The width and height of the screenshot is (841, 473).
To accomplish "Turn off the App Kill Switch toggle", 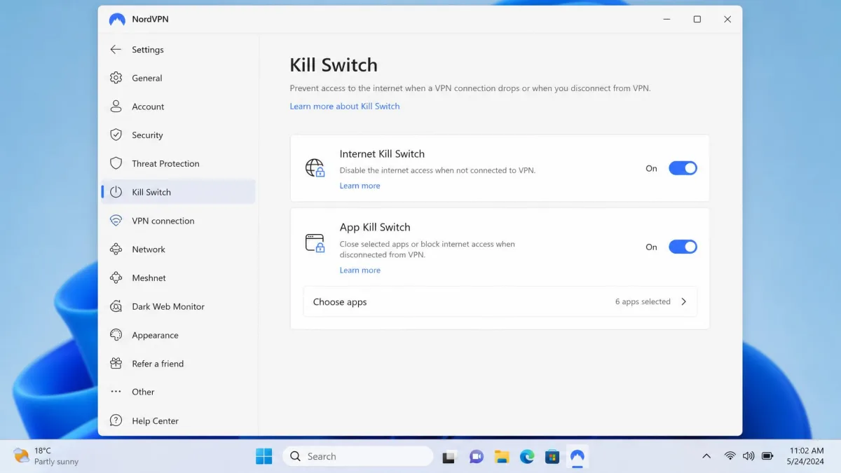I will [x=683, y=247].
